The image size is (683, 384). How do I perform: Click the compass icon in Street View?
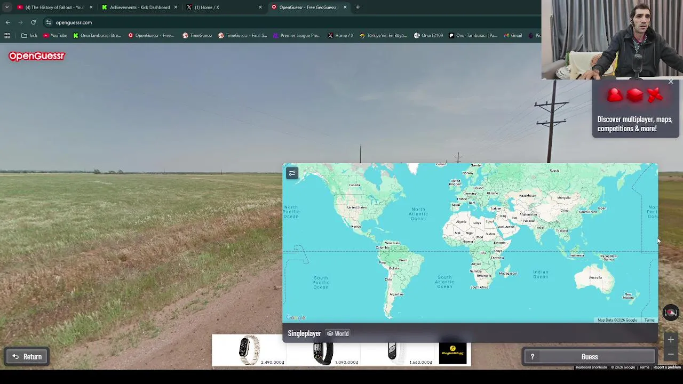tap(671, 313)
